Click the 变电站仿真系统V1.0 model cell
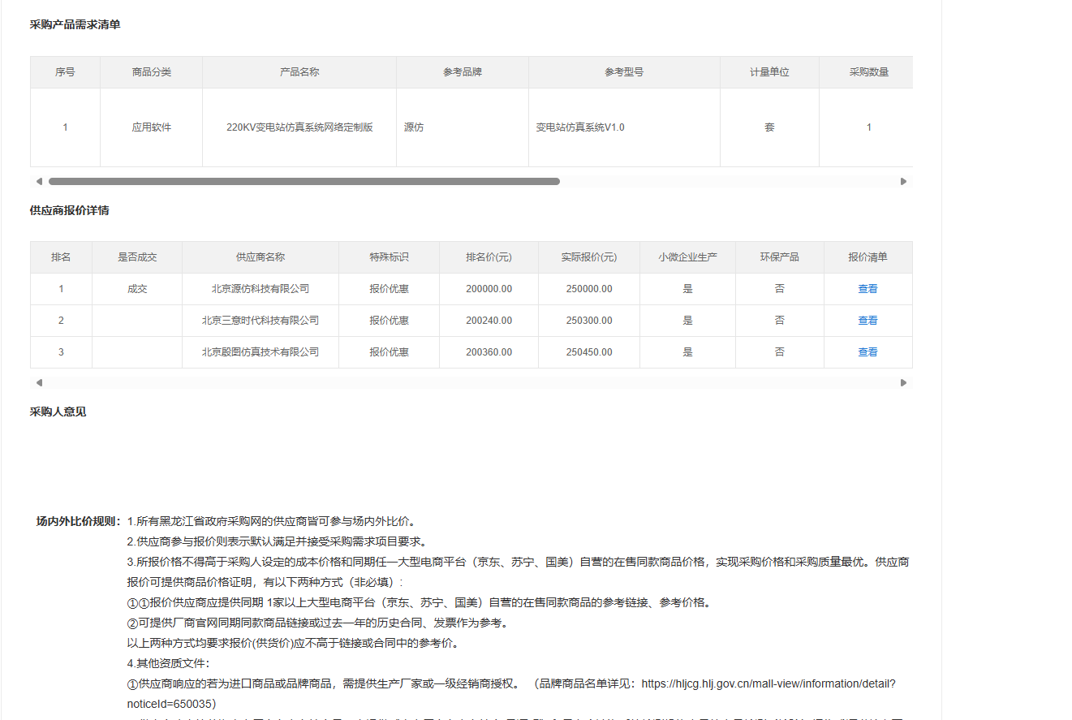The image size is (1072, 720). 579,127
